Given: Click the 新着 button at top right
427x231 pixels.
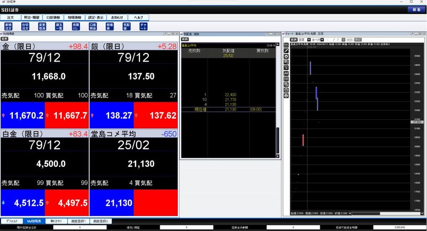Looking at the screenshot, I should point(415,10).
